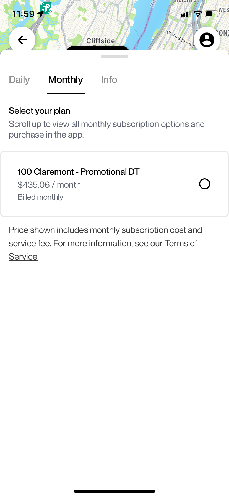The height and width of the screenshot is (497, 229).
Task: Open the Info tab
Action: tap(109, 80)
